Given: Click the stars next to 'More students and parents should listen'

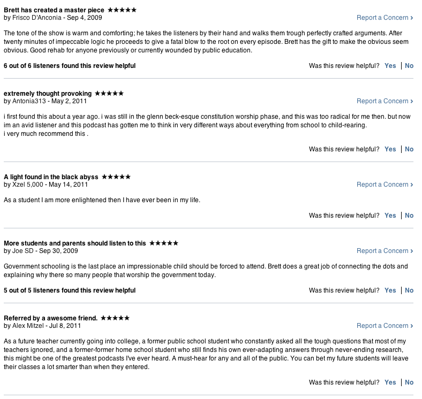Looking at the screenshot, I should [x=164, y=243].
